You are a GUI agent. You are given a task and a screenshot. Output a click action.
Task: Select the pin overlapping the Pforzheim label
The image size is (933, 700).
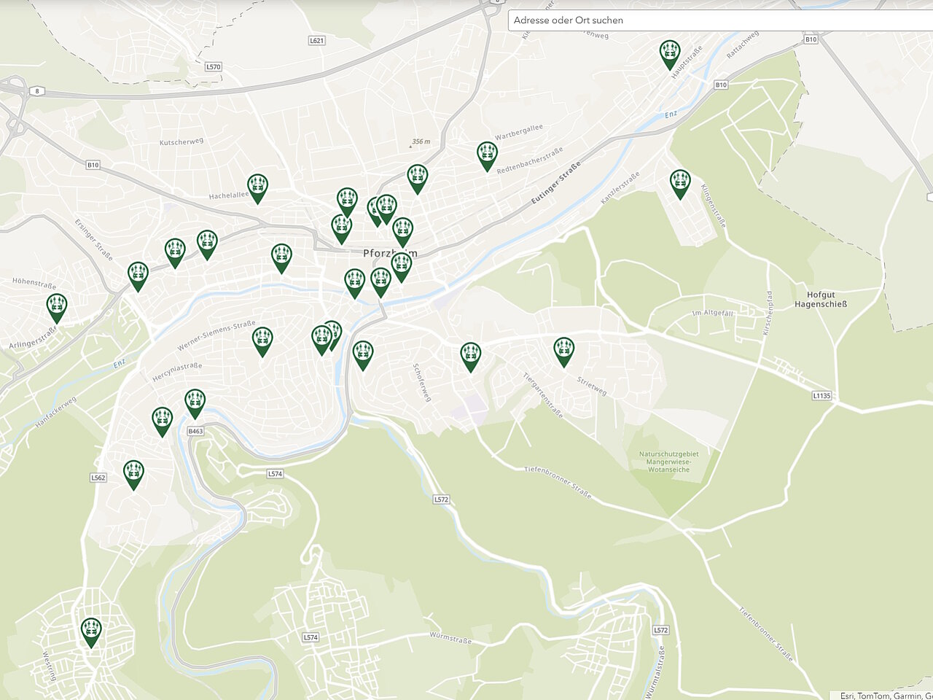pos(401,267)
